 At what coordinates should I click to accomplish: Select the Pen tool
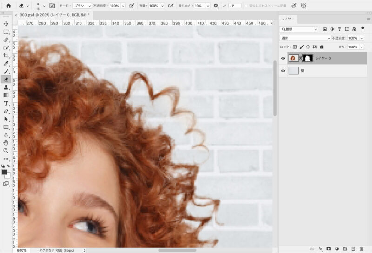click(6, 111)
